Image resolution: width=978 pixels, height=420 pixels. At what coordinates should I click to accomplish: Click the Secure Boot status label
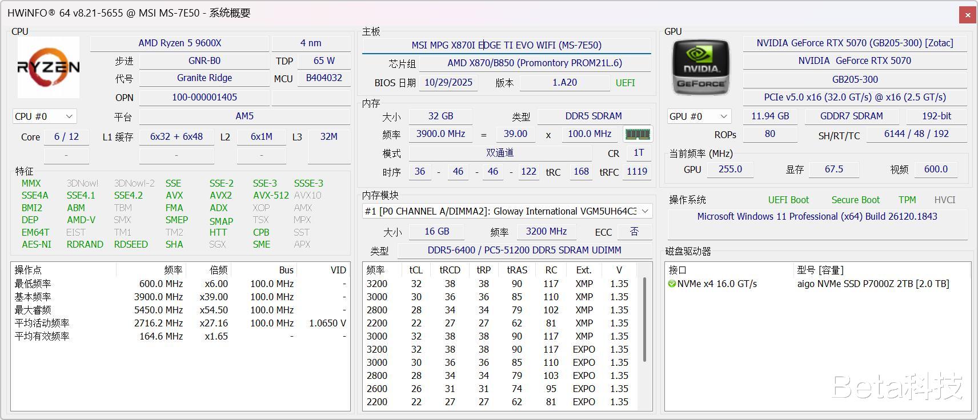point(855,200)
